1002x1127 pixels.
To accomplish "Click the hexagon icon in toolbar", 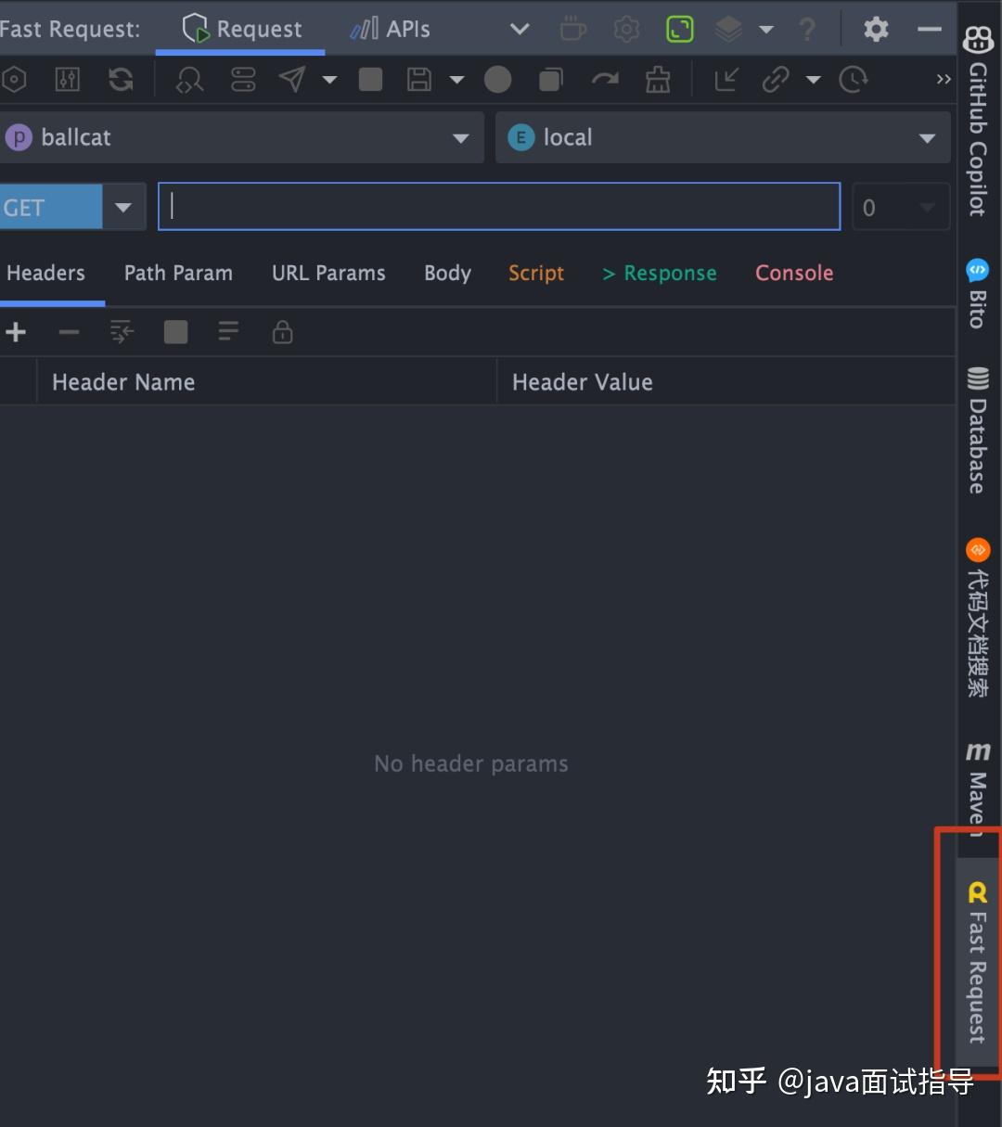I will [13, 80].
